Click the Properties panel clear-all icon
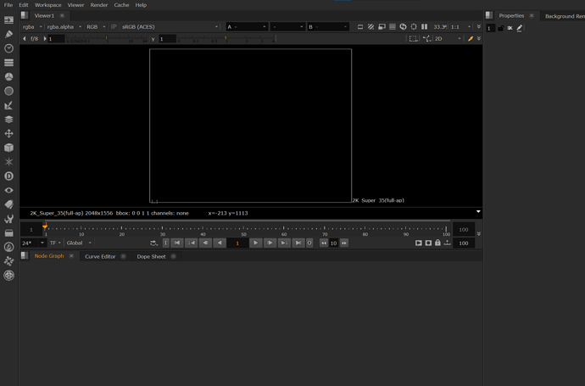The width and height of the screenshot is (585, 386). 510,28
